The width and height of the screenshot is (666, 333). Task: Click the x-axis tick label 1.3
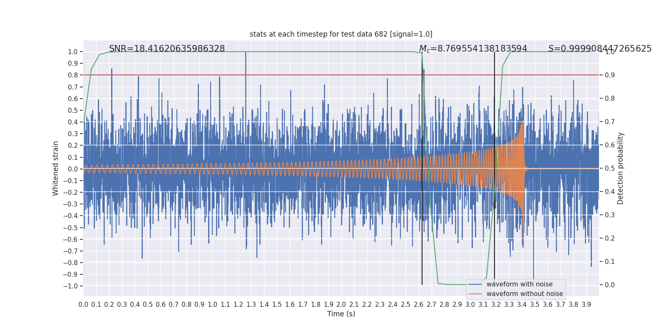(251, 305)
